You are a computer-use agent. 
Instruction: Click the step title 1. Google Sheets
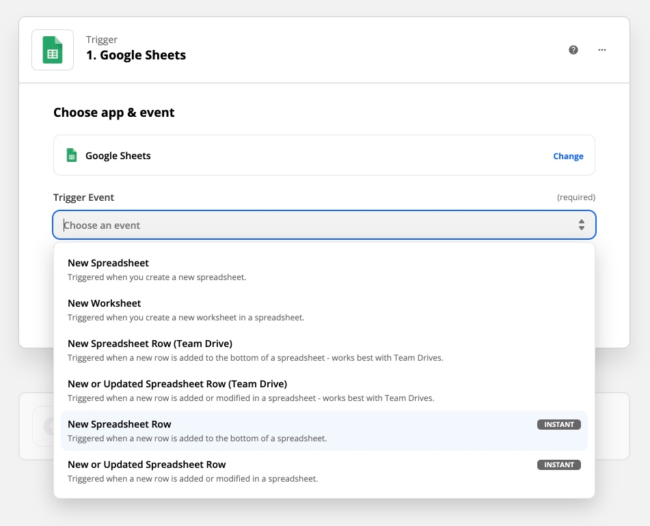tap(136, 55)
